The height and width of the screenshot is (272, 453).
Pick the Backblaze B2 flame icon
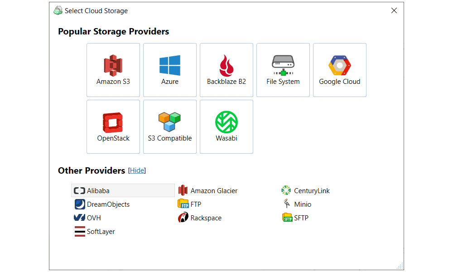(226, 65)
